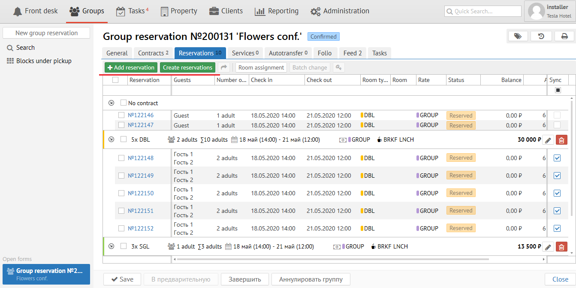576x288 pixels.
Task: Check the box for reservation №122146
Action: pyautogui.click(x=121, y=115)
